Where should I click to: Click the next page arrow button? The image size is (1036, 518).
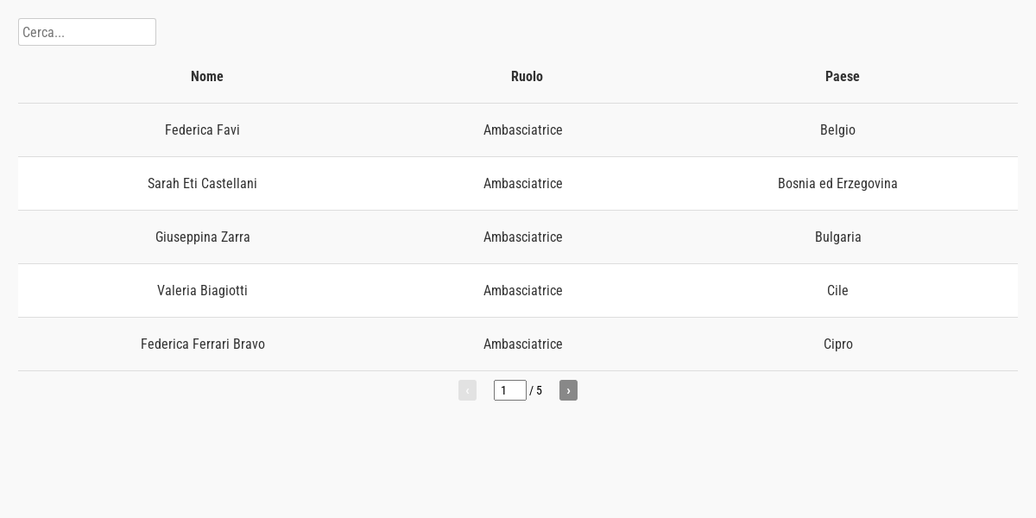[x=568, y=390]
